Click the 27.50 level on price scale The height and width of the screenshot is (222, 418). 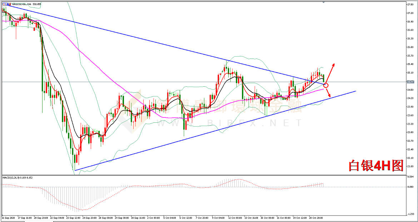pyautogui.click(x=410, y=5)
